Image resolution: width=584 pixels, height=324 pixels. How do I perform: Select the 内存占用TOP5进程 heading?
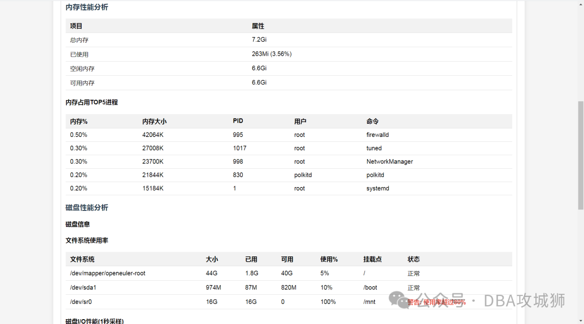(91, 102)
